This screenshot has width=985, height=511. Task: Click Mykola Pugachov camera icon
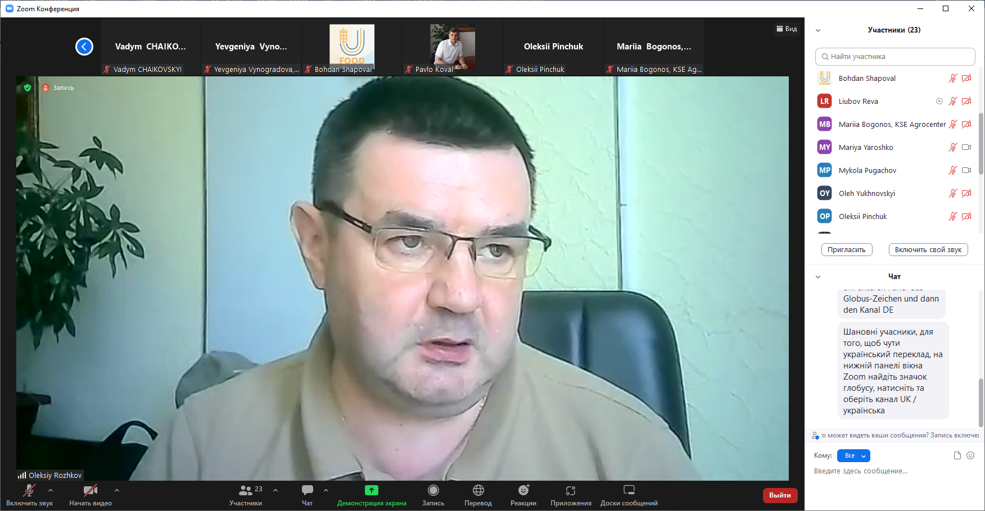click(x=966, y=171)
